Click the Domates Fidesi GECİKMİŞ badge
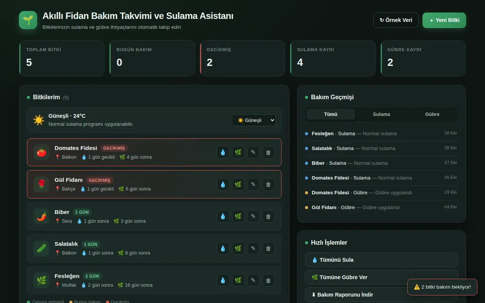The image size is (485, 303). click(x=114, y=148)
